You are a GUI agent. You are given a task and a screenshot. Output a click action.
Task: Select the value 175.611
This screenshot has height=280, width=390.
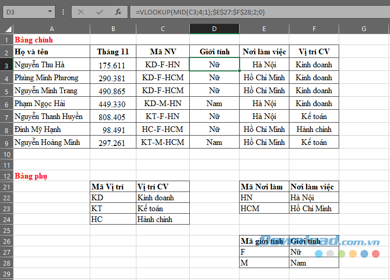[x=113, y=65]
